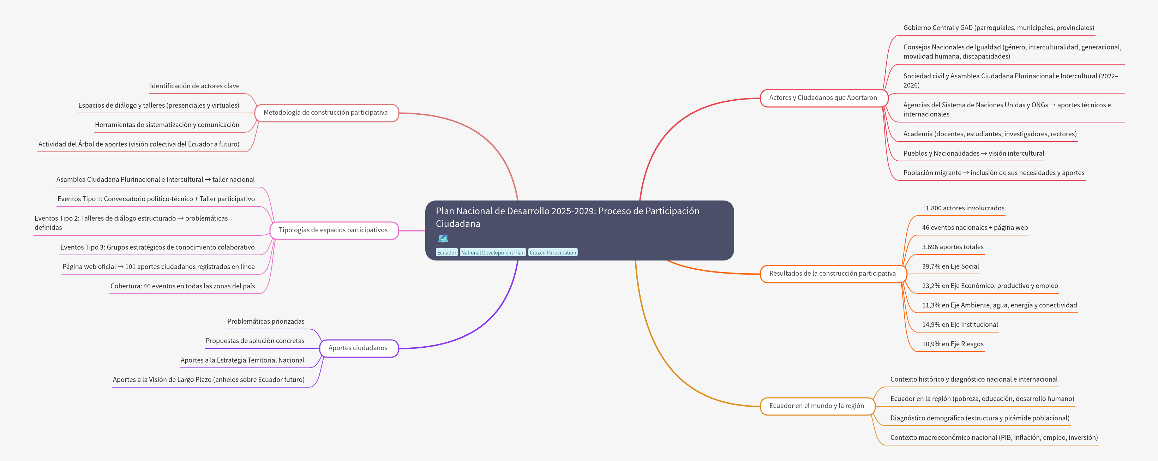Click Identificación de actores clave item

(195, 86)
